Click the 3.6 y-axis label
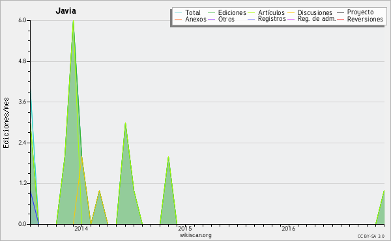The image size is (391, 241). tap(22, 102)
